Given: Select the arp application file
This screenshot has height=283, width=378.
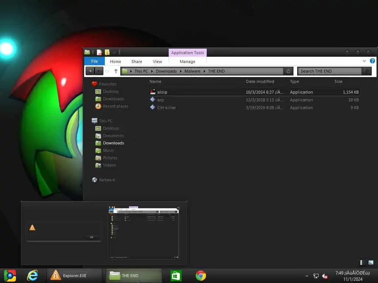Looking at the screenshot, I should [254, 100].
